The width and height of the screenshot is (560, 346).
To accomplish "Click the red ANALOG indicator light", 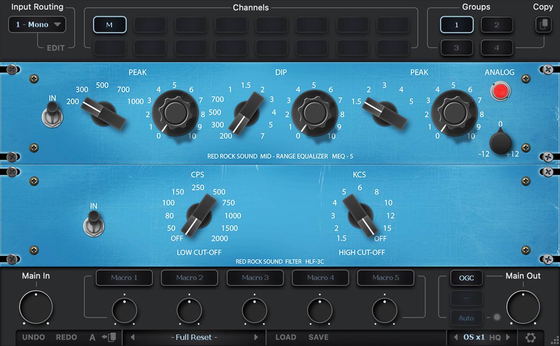I will [500, 91].
